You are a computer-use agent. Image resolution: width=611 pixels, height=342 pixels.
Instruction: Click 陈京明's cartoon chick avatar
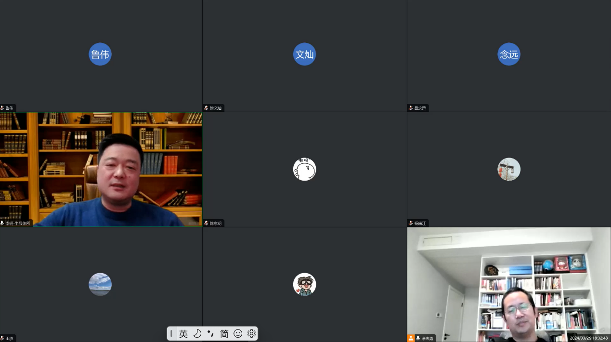(304, 170)
